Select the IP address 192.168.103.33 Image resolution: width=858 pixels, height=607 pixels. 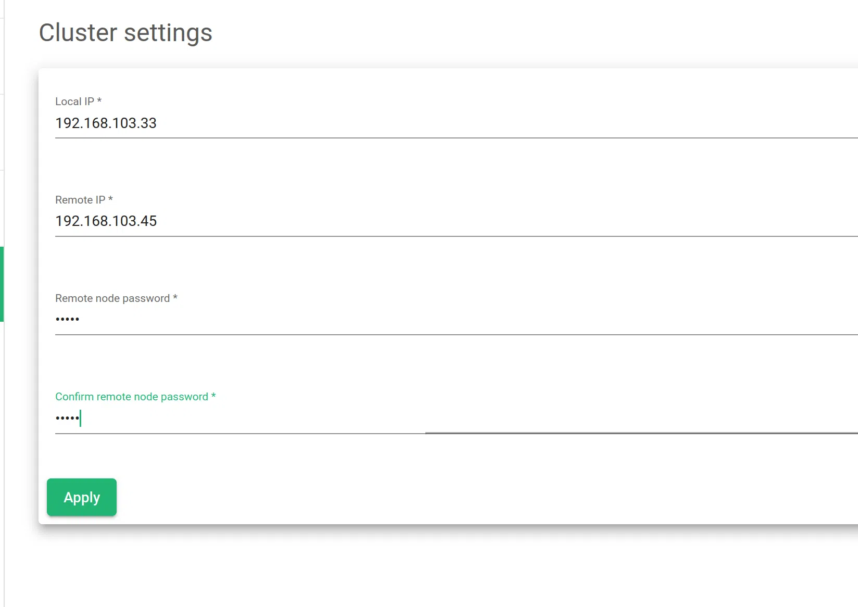[106, 123]
